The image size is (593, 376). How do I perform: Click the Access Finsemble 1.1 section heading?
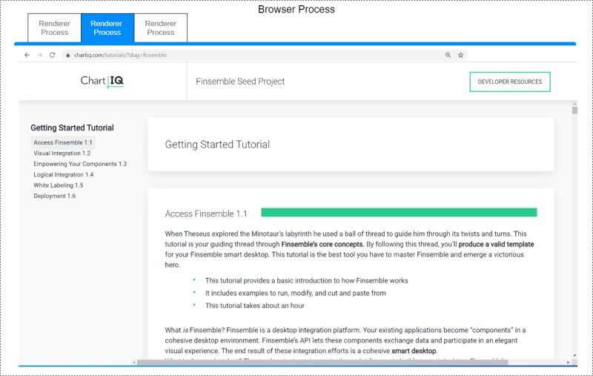(206, 214)
